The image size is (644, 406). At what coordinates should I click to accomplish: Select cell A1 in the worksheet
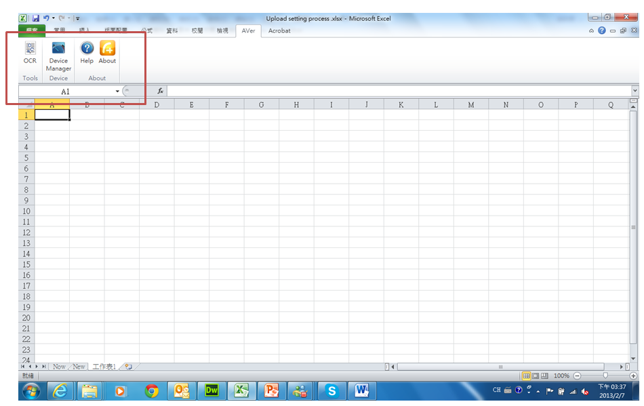[x=52, y=115]
